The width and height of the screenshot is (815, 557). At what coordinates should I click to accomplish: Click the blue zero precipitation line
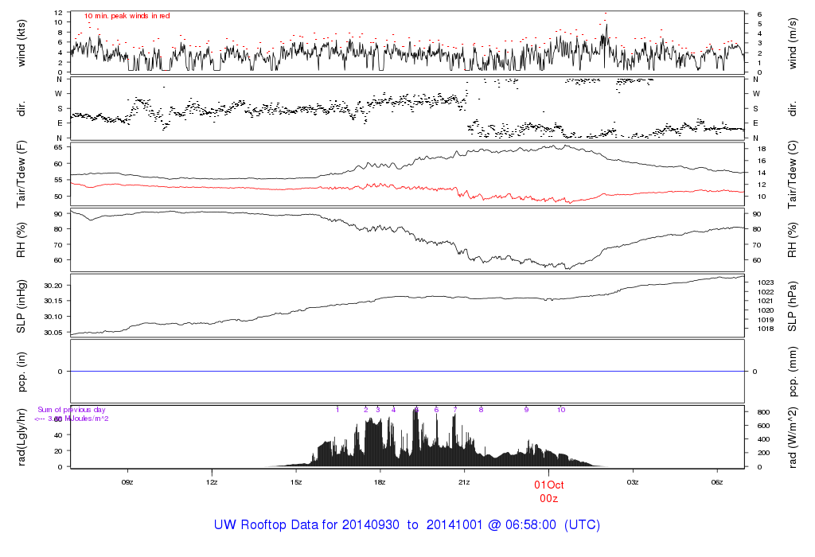point(407,371)
